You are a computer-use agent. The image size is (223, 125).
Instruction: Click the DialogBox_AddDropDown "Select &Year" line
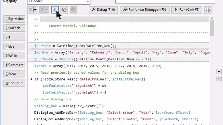[x=112, y=112]
